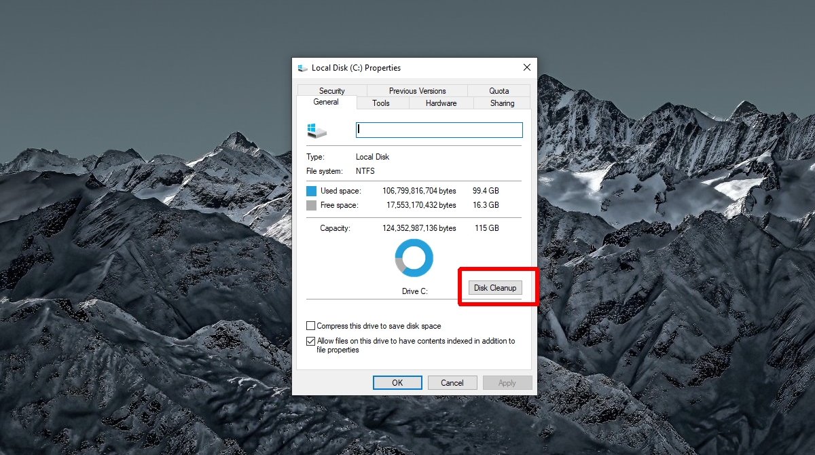Image resolution: width=815 pixels, height=455 pixels.
Task: Click the Apply button
Action: 507,383
